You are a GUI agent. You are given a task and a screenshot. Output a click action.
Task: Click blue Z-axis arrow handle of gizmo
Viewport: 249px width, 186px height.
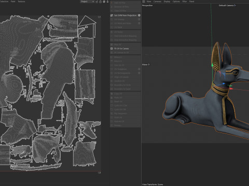[x=224, y=84]
